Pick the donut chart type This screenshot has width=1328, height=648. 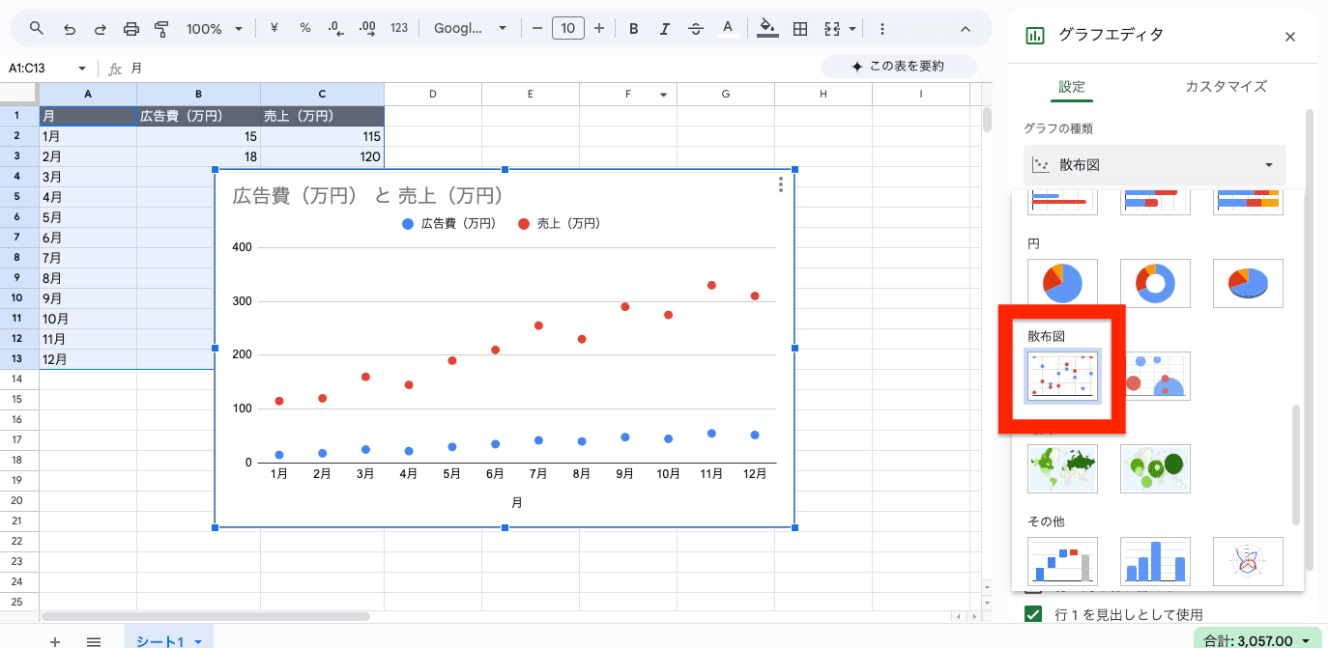(1155, 283)
